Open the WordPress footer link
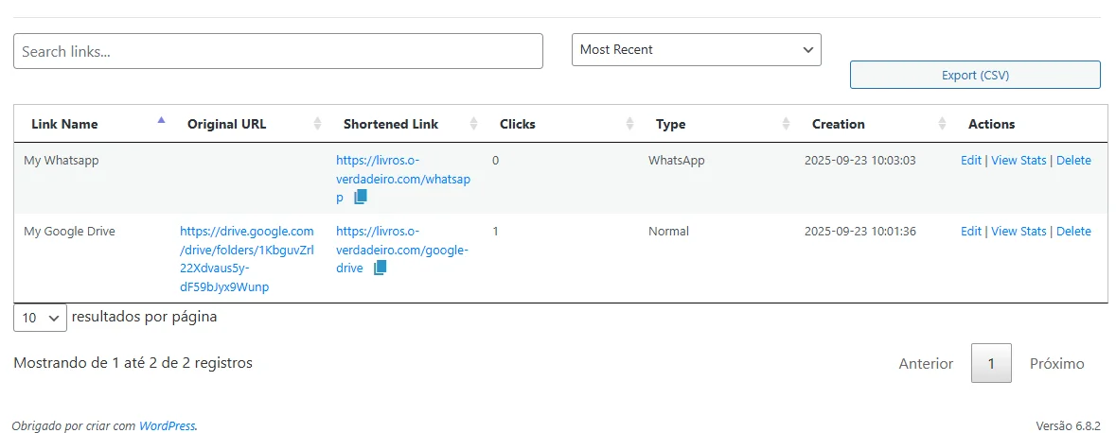The height and width of the screenshot is (433, 1116). pos(167,425)
